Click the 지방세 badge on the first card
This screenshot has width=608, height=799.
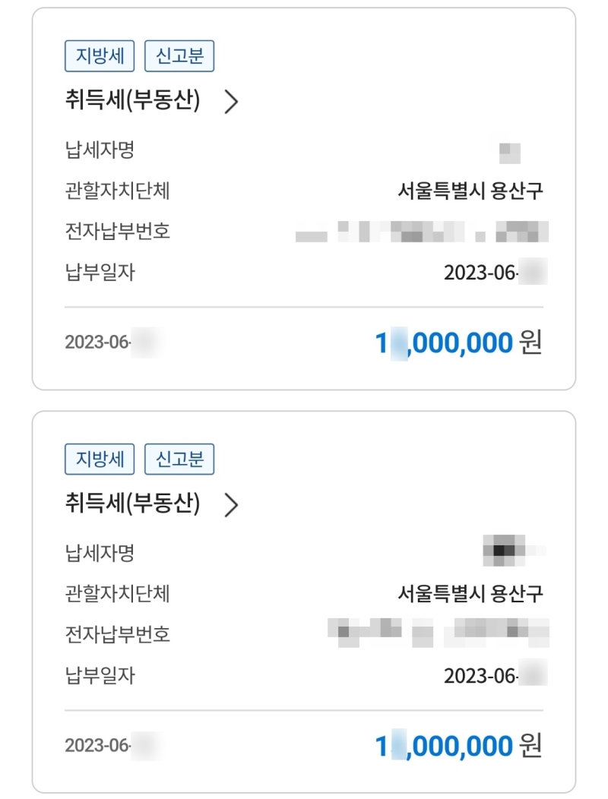(99, 55)
